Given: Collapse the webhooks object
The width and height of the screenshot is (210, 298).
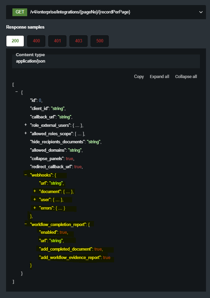Looking at the screenshot, I should coord(25,175).
